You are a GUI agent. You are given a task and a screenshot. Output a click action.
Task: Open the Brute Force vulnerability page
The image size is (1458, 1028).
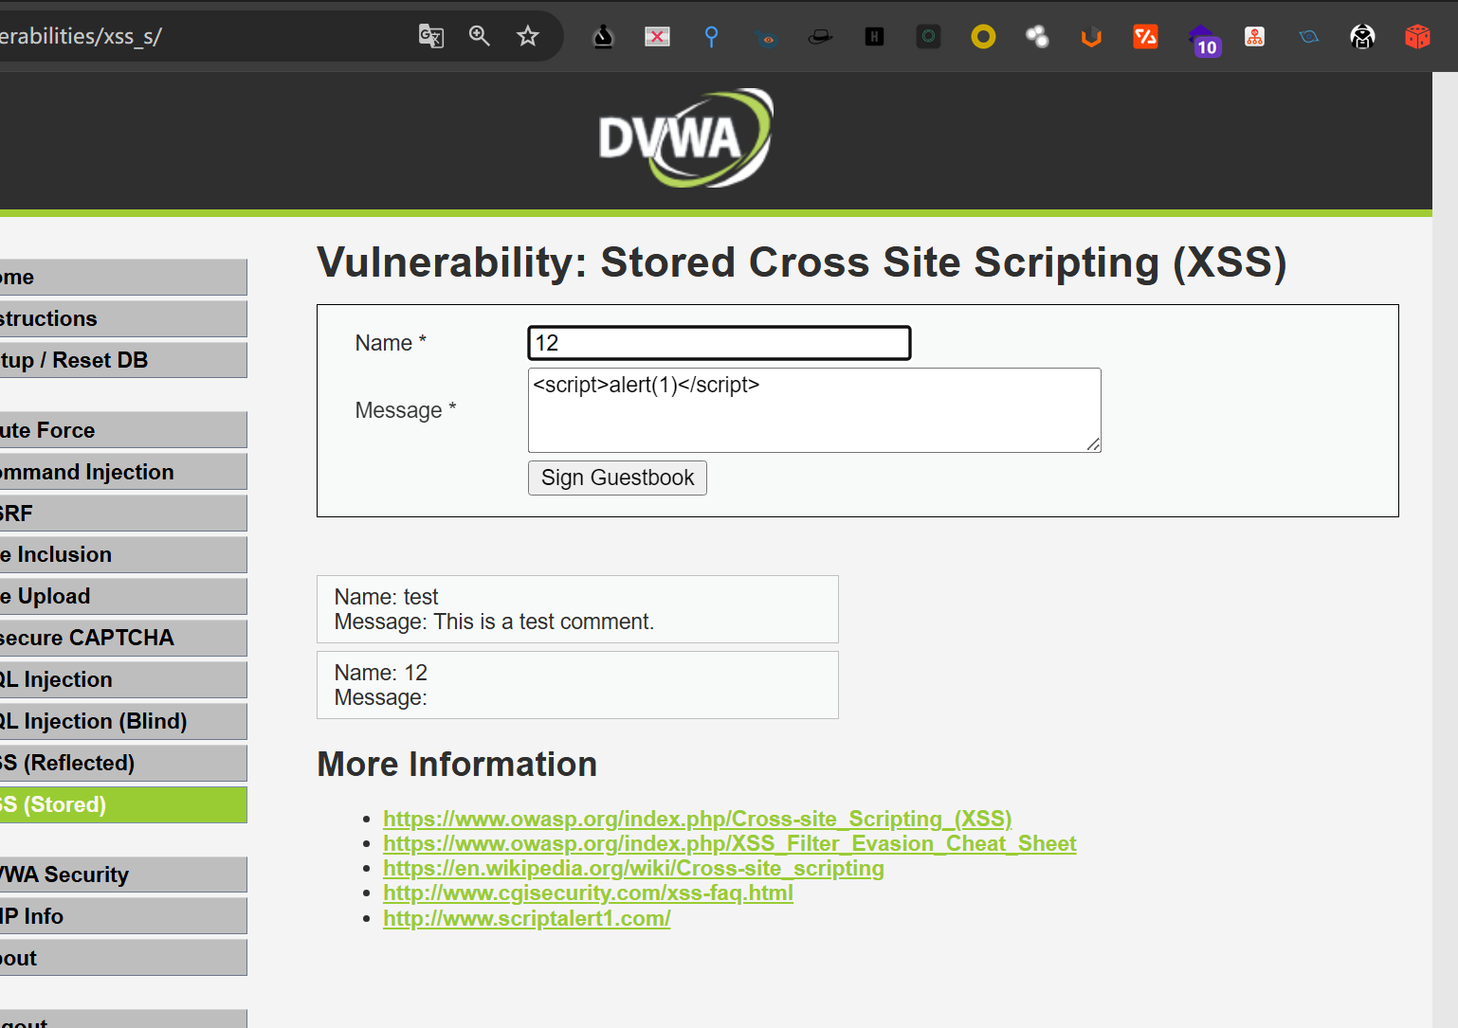click(123, 430)
